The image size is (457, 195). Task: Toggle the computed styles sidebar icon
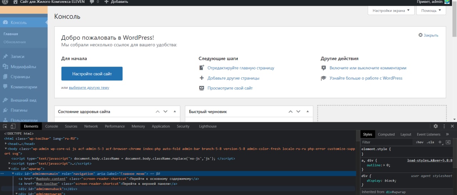[448, 142]
